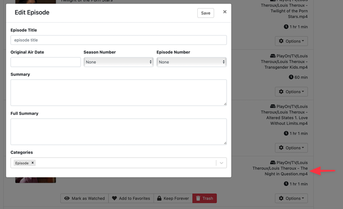343x209 pixels.
Task: Click the Save button in Edit Episode
Action: (x=205, y=13)
